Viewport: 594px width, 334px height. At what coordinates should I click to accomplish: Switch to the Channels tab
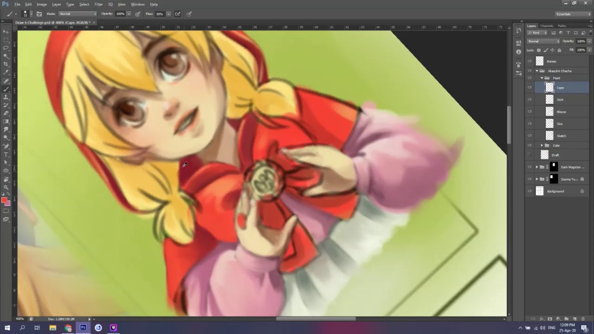pos(547,26)
